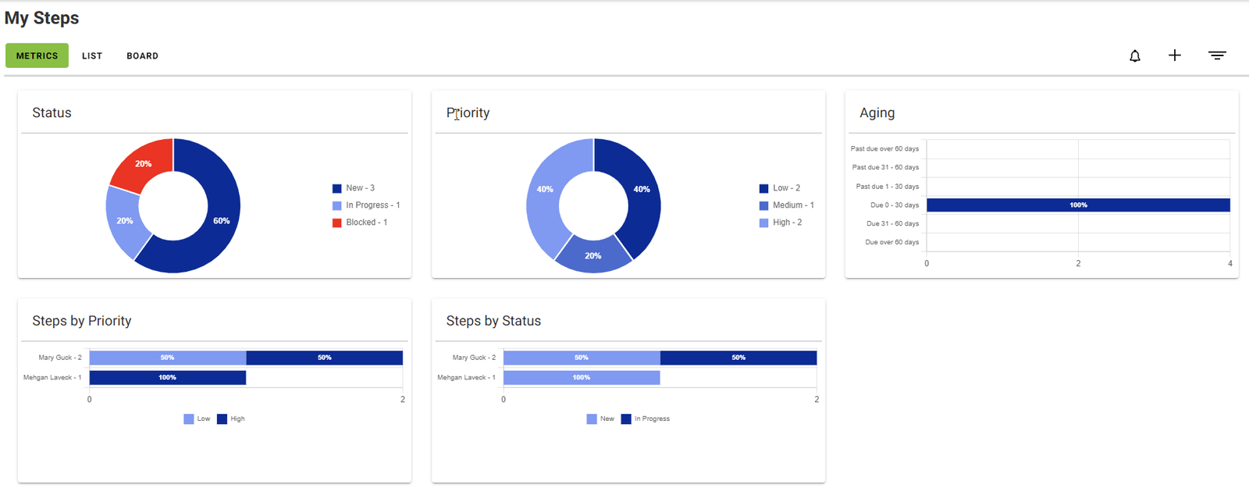
Task: Click the Medium legend swatch in Priority
Action: pos(764,205)
